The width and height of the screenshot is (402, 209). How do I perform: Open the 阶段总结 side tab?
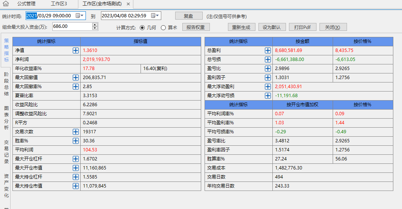[x=6, y=84]
